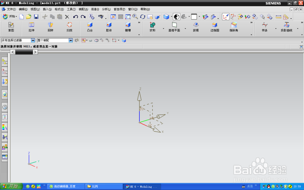Select the Edge Blend (边倒圆) tool
This screenshot has width=304, height=190.
tap(215, 27)
